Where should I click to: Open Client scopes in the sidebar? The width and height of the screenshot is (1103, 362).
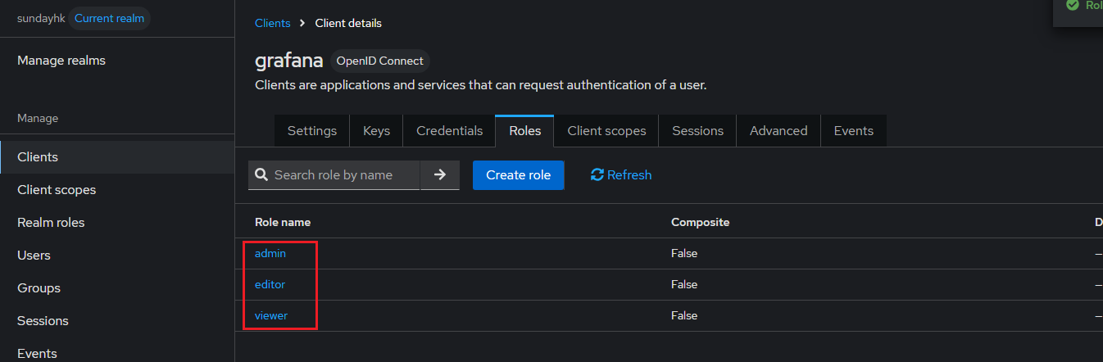tap(117, 189)
